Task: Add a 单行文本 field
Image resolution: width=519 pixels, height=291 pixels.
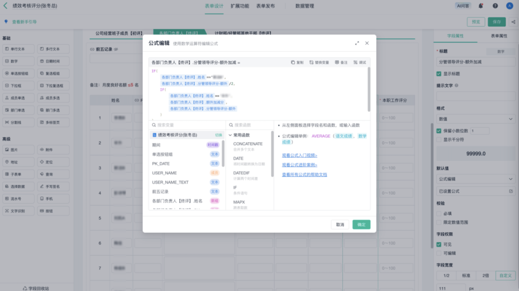Action: click(x=18, y=49)
